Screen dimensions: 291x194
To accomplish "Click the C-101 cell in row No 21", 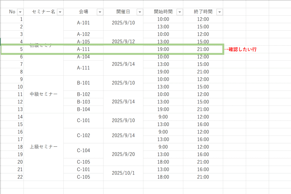I will [x=83, y=169].
